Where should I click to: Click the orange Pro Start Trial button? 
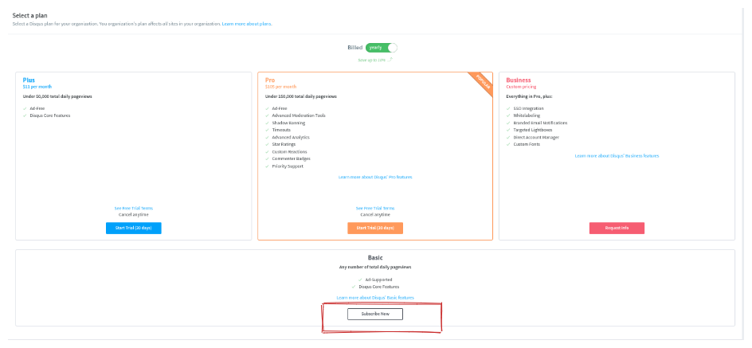click(x=375, y=228)
